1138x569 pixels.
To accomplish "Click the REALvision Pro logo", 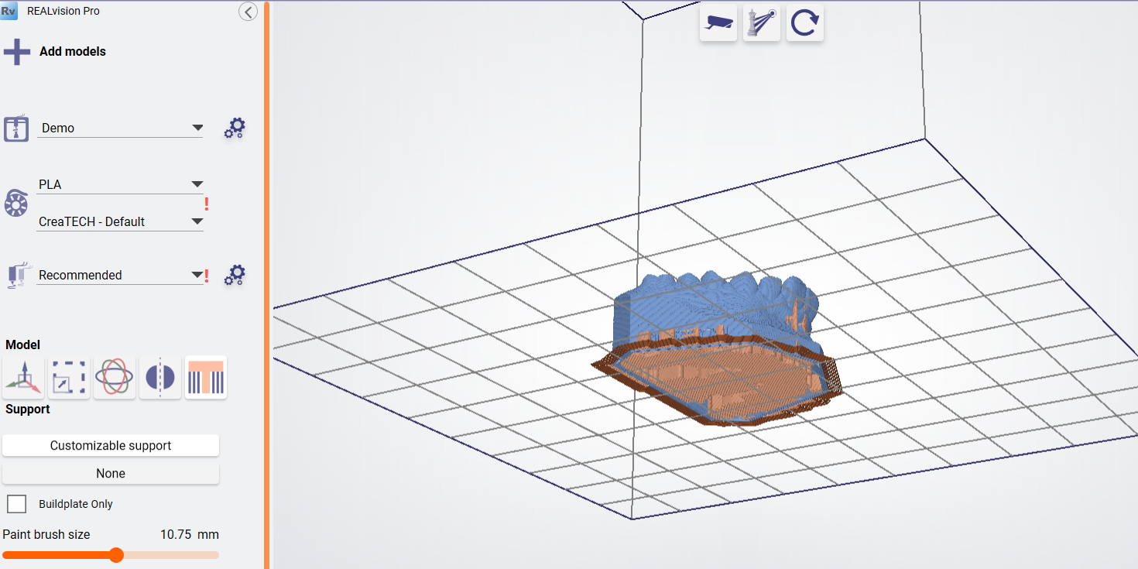I will coord(10,11).
